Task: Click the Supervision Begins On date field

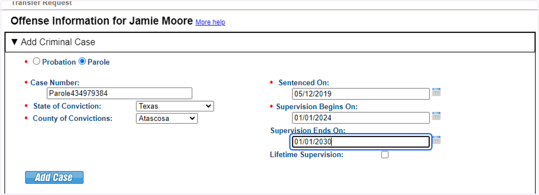Action: 361,118
